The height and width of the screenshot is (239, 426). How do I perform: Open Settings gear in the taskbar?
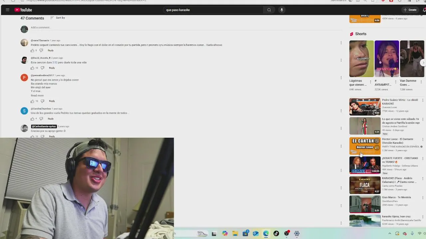pos(297,234)
